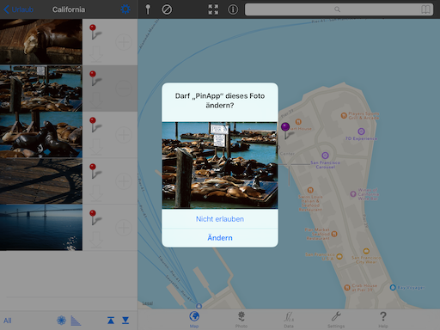Tap the minus circle on the selected Pier 39 row
This screenshot has height=330, width=440.
124,89
